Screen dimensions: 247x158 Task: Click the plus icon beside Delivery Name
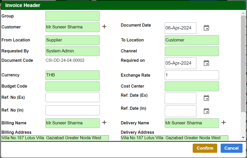[x=224, y=122]
